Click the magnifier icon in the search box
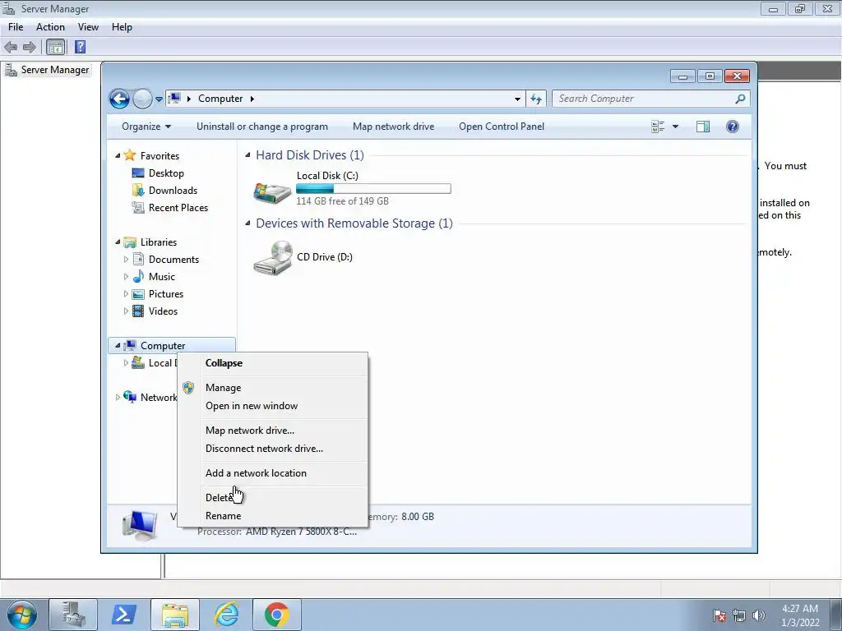The image size is (842, 631). coord(741,99)
